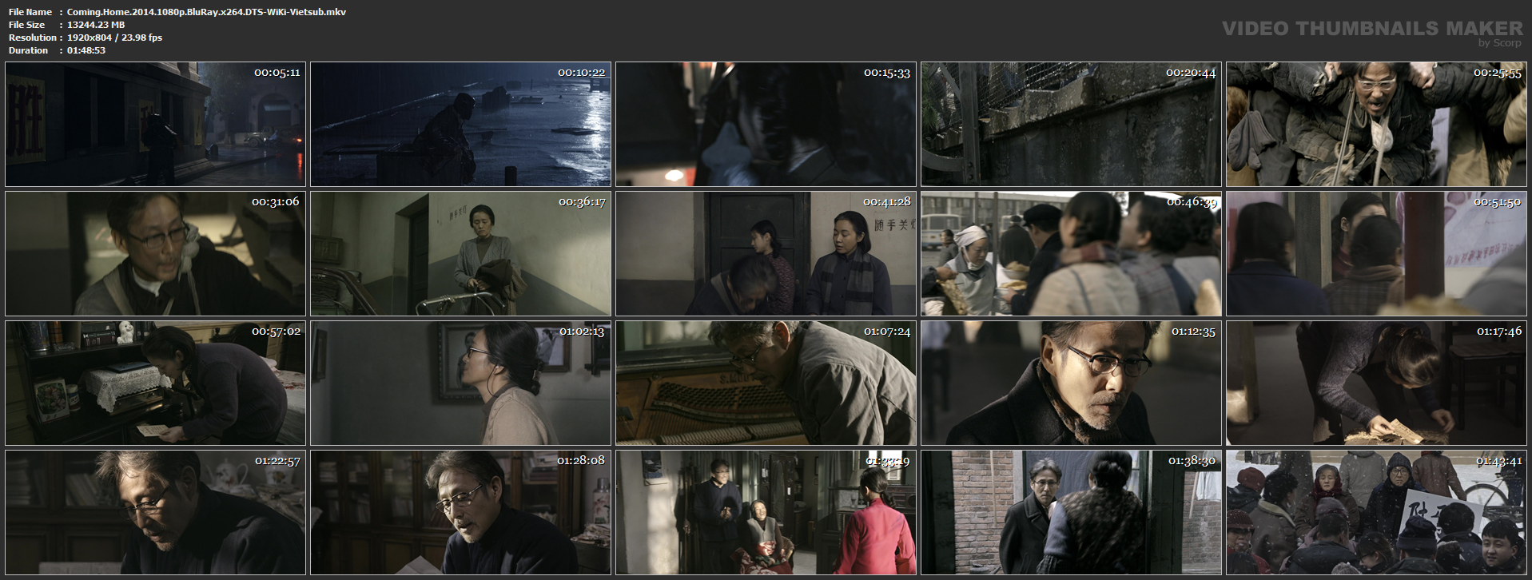The image size is (1532, 580).
Task: Select the thumbnail stamped 00:05:11
Action: (x=155, y=124)
